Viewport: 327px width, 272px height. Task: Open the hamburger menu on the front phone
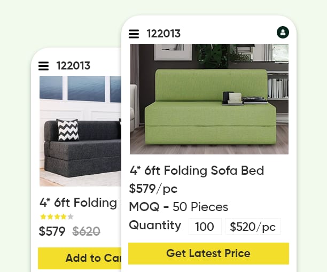(x=134, y=34)
